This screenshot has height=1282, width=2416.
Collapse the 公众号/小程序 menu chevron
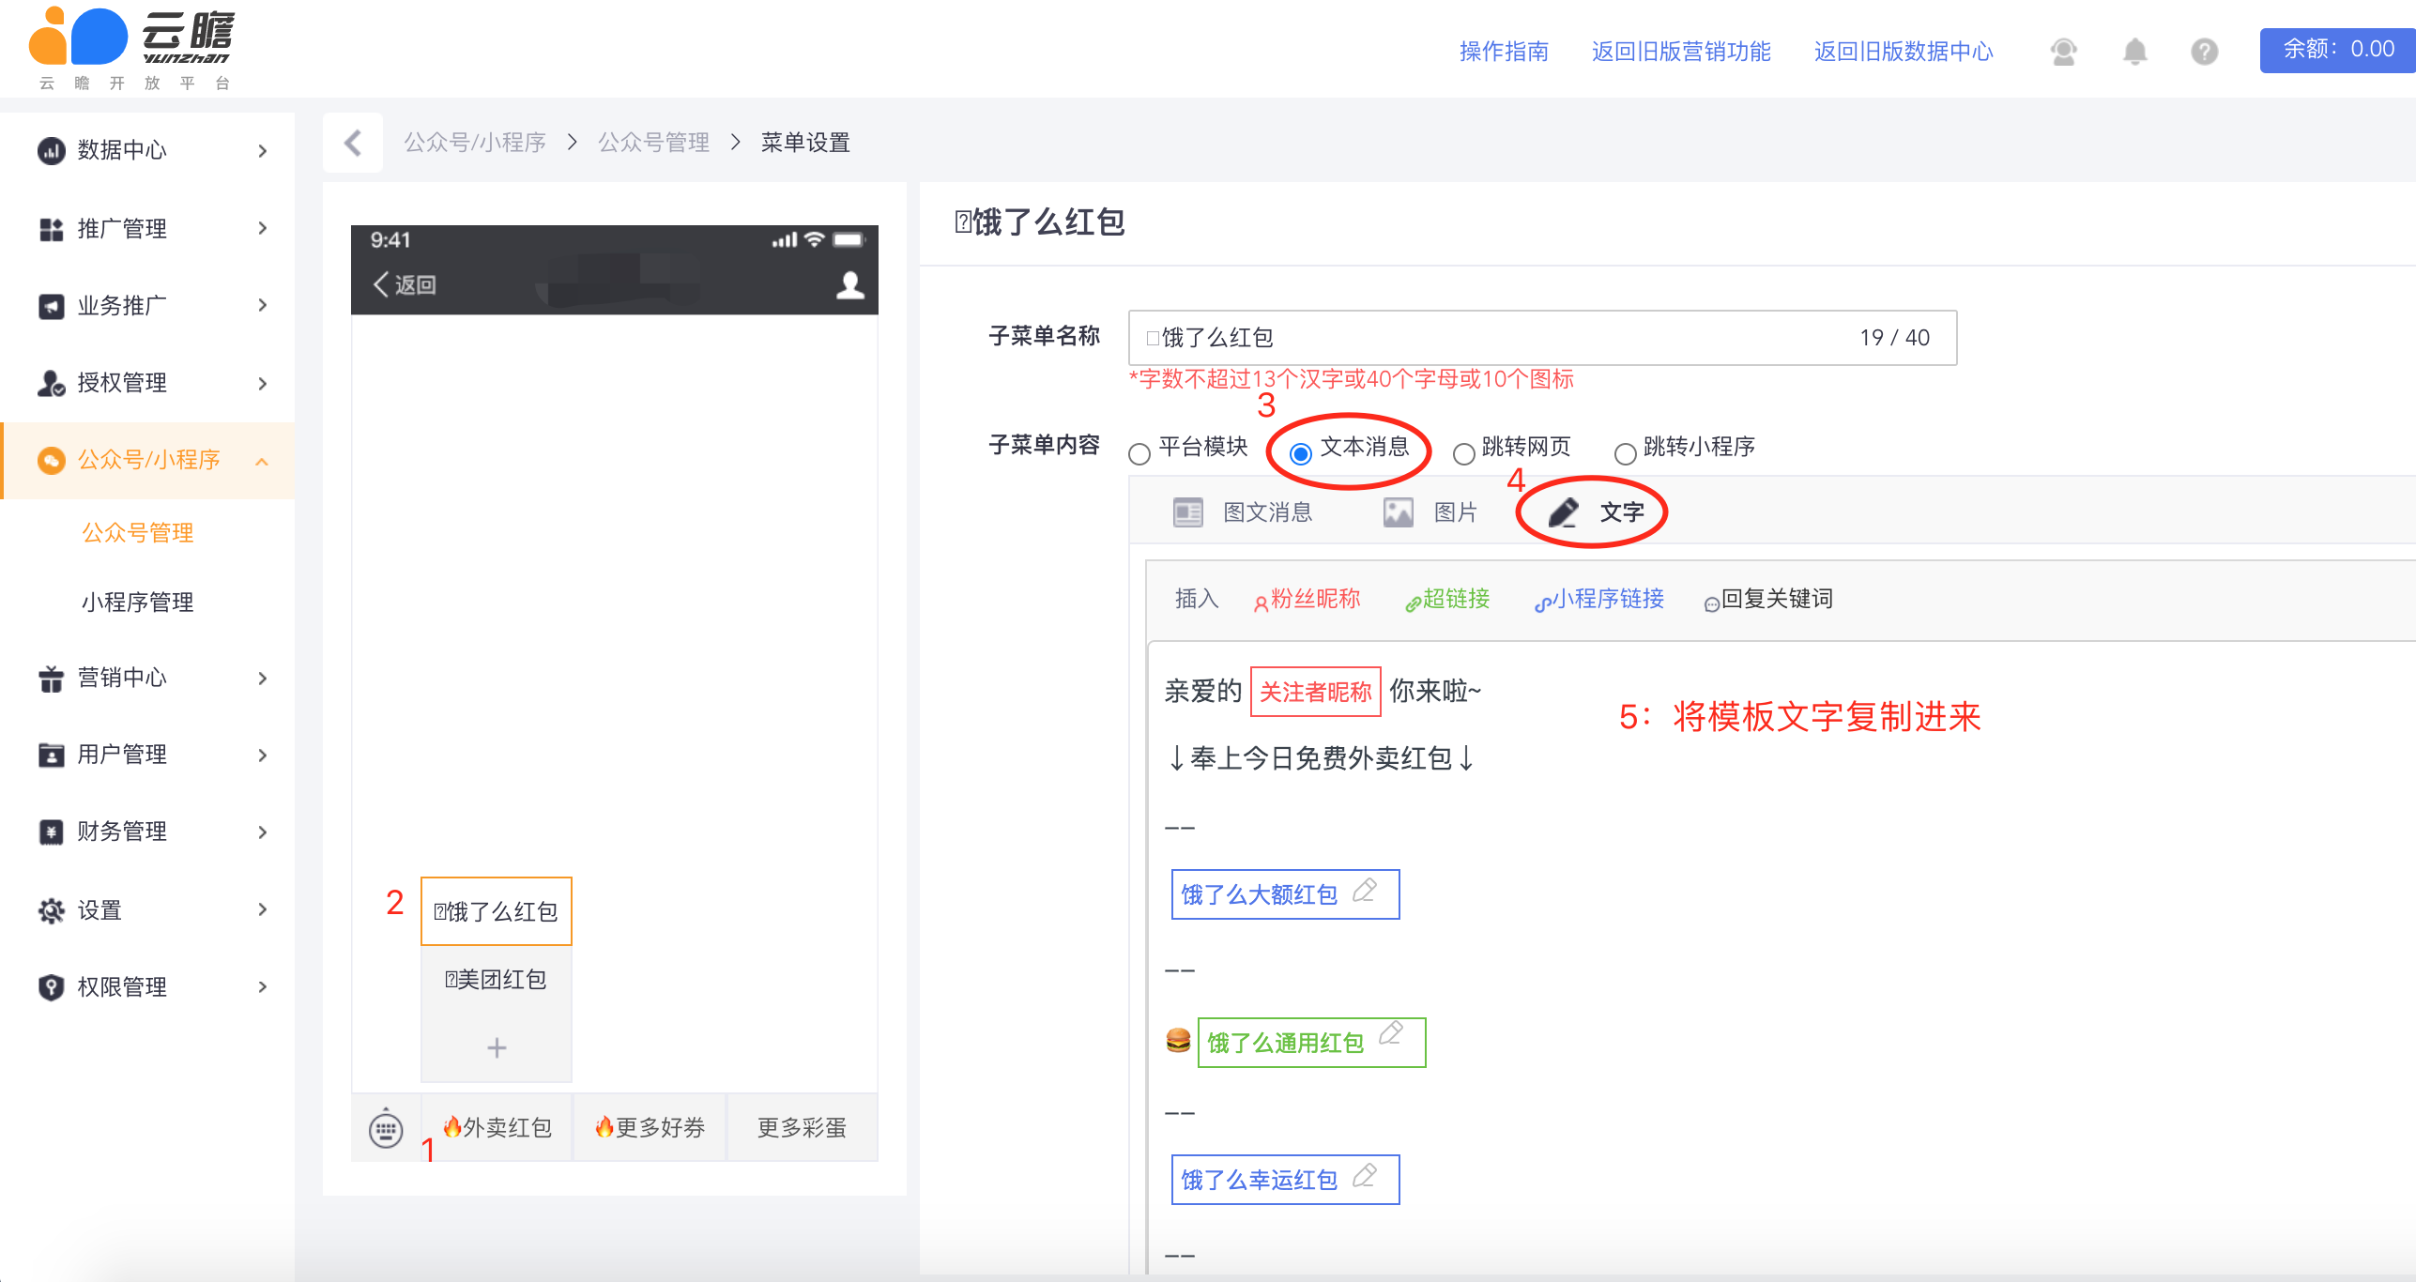263,461
